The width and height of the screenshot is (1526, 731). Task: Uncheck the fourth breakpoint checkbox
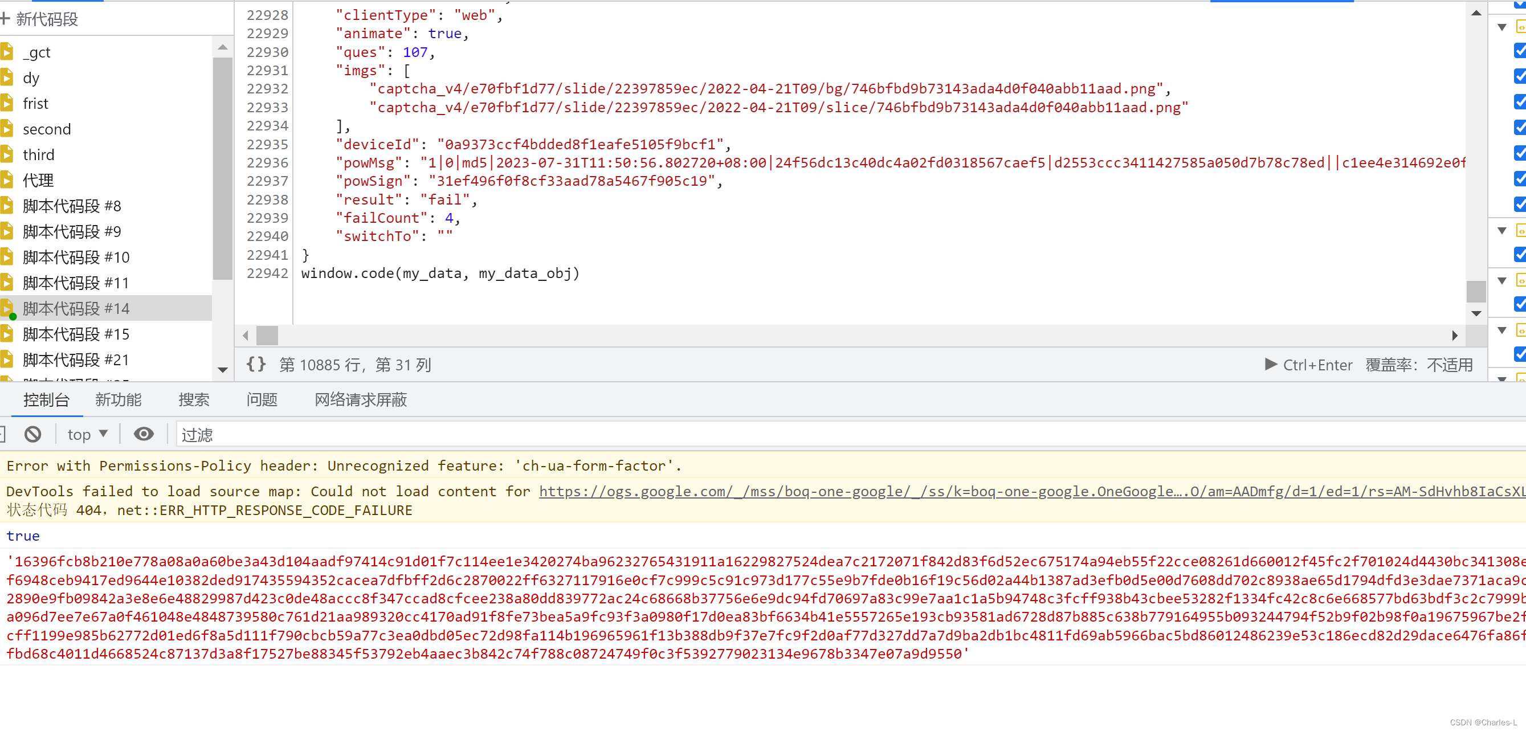(1520, 128)
